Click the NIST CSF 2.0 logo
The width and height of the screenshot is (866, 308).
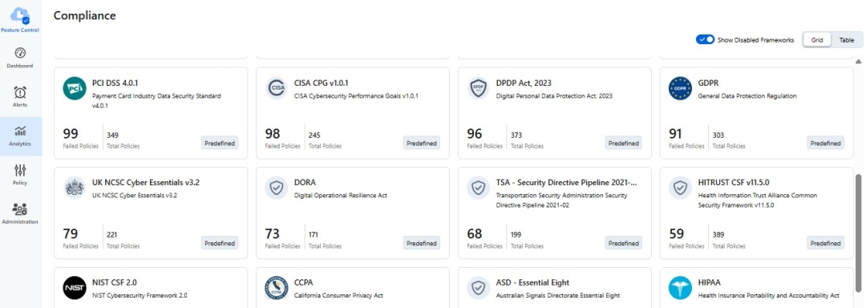click(x=75, y=288)
